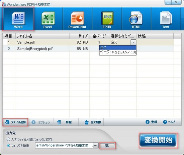Open the オプション settings gear button
Screen dimensions: 184x155
tap(41, 122)
